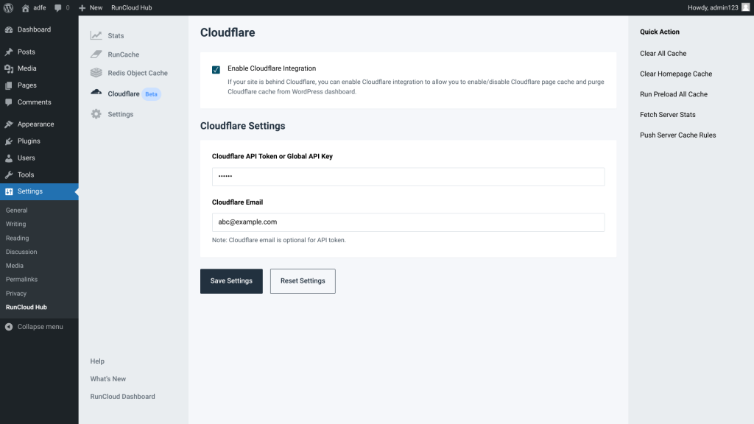Select the RunCache eraser icon
The width and height of the screenshot is (754, 424).
point(96,54)
